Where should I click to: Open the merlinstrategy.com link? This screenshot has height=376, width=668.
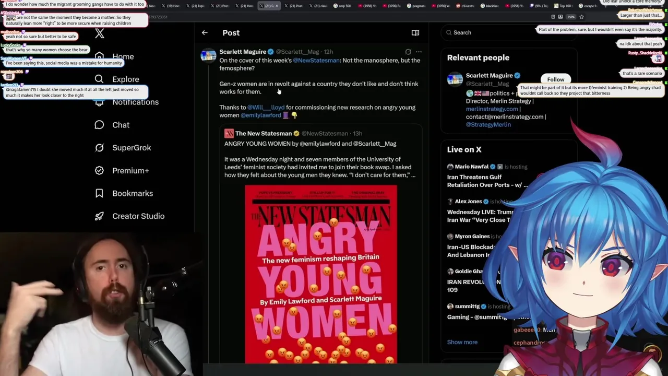492,109
